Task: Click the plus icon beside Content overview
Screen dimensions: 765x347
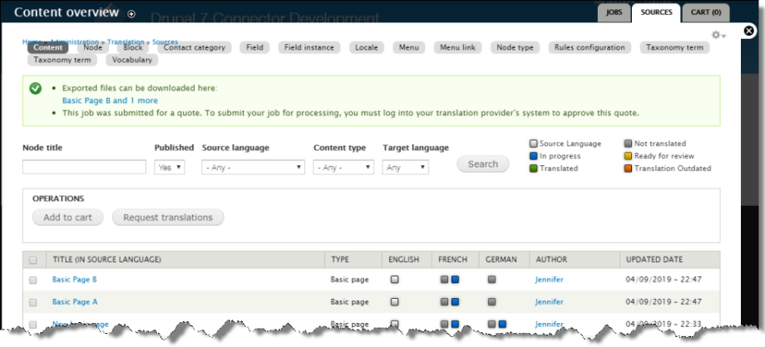Action: click(x=131, y=14)
